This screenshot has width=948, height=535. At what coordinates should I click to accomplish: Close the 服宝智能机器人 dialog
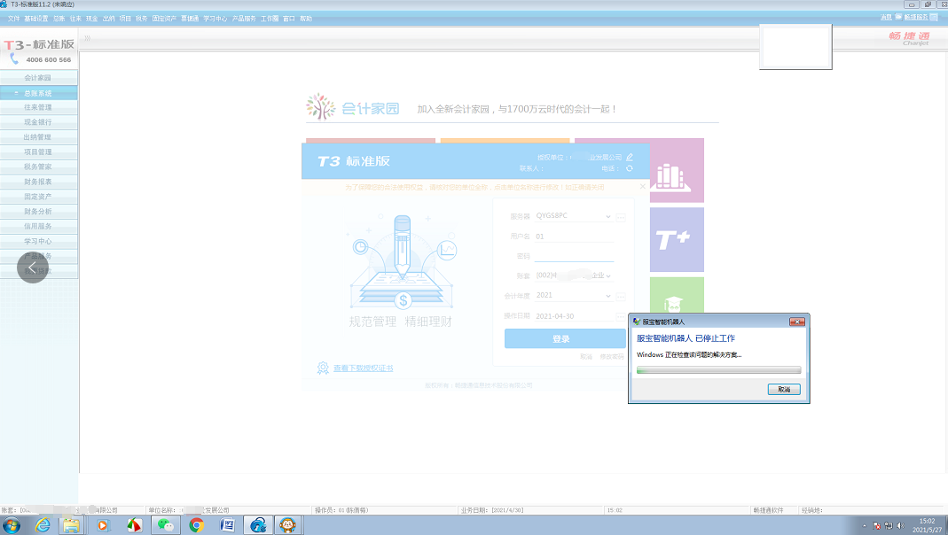point(797,322)
